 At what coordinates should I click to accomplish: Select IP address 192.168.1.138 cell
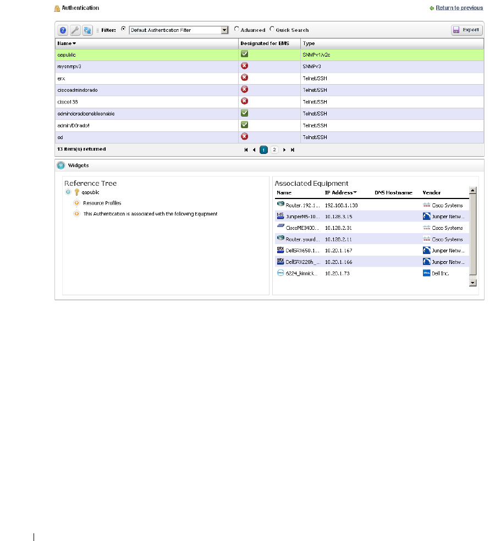341,205
